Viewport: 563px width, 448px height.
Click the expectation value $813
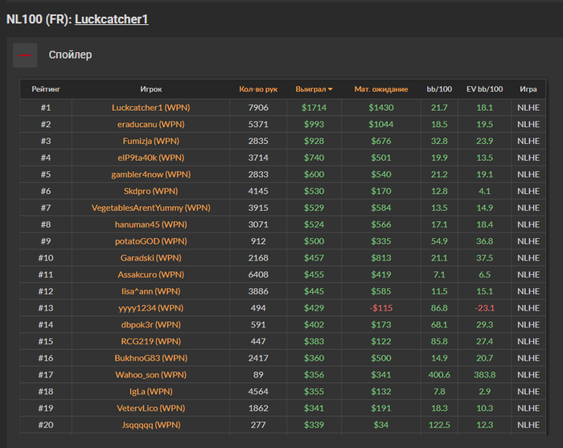click(381, 257)
